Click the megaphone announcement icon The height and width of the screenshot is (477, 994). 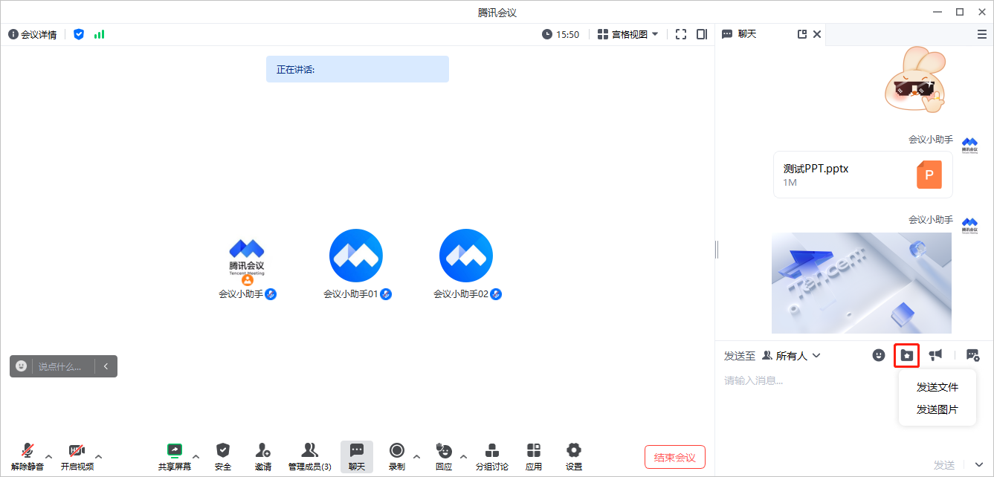point(935,355)
